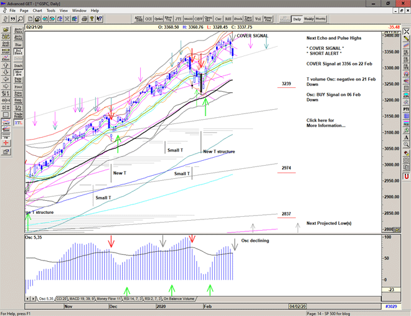
Task: Select the Monthly timeframe button
Action: pyautogui.click(x=321, y=19)
